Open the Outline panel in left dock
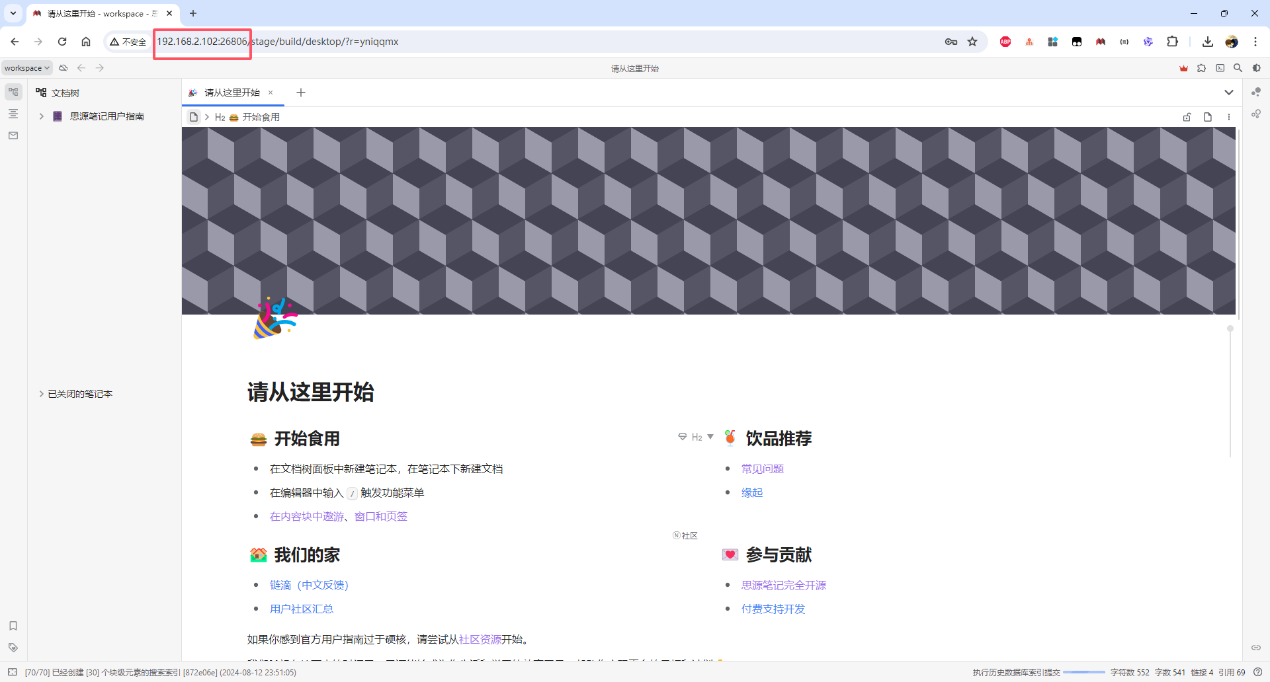 (13, 114)
